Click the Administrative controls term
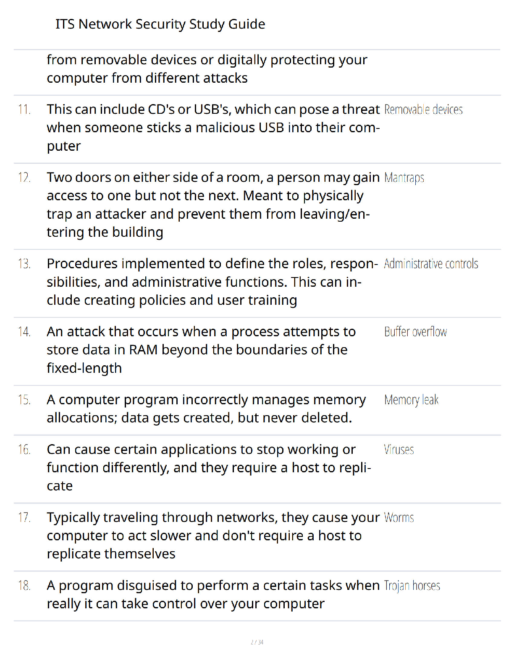The height and width of the screenshot is (665, 514). click(x=431, y=264)
